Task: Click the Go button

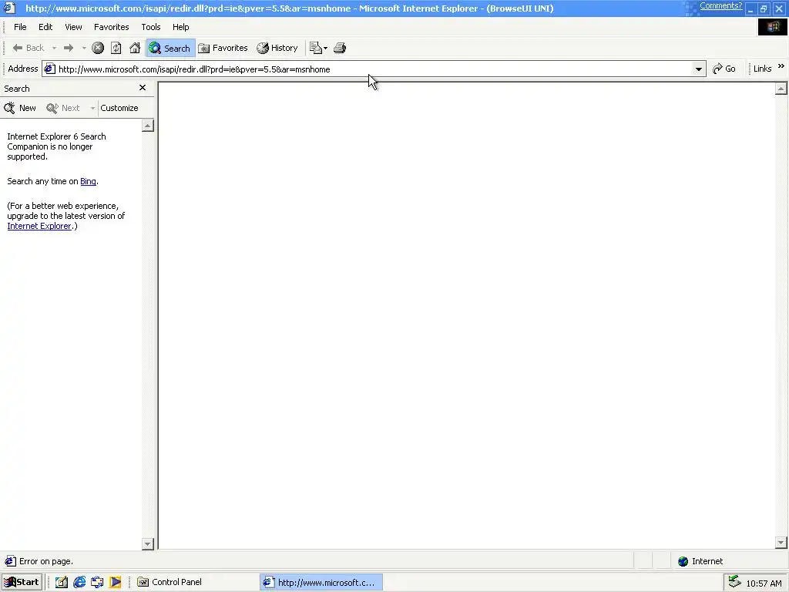Action: click(x=724, y=69)
